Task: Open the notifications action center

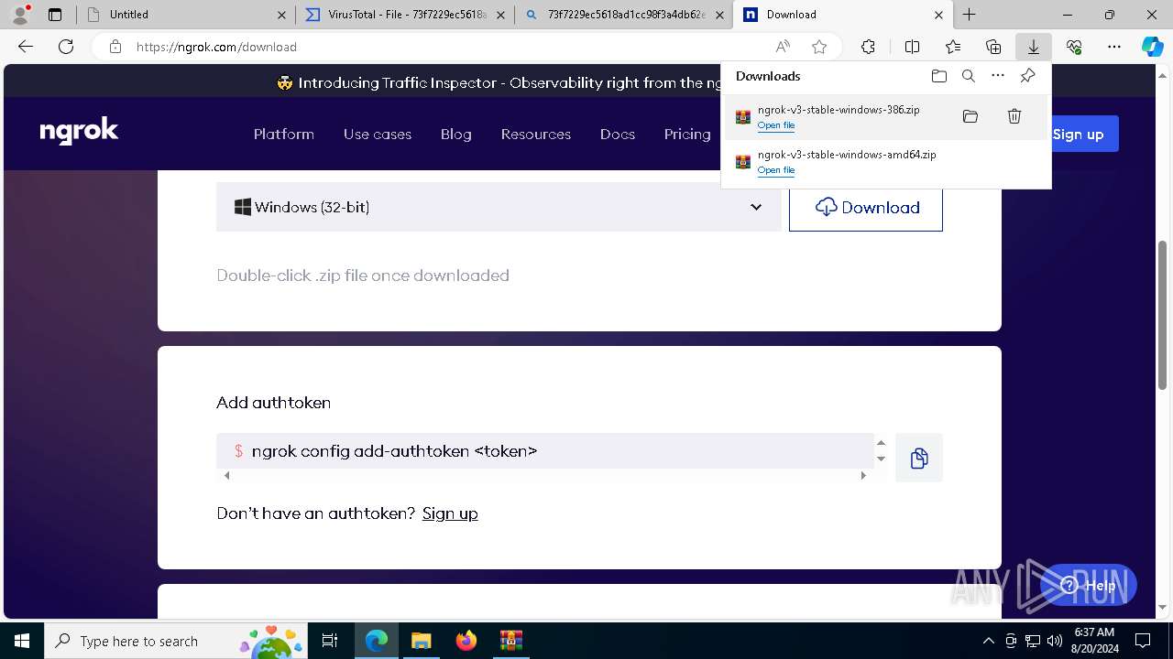Action: (x=1143, y=641)
